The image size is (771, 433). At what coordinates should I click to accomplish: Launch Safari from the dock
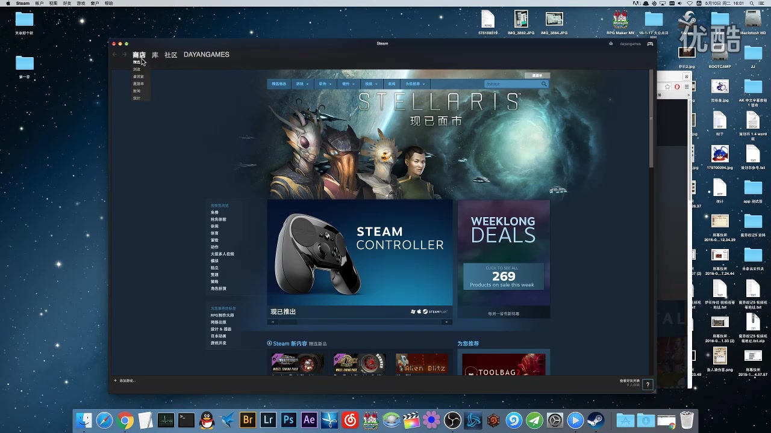coord(104,420)
